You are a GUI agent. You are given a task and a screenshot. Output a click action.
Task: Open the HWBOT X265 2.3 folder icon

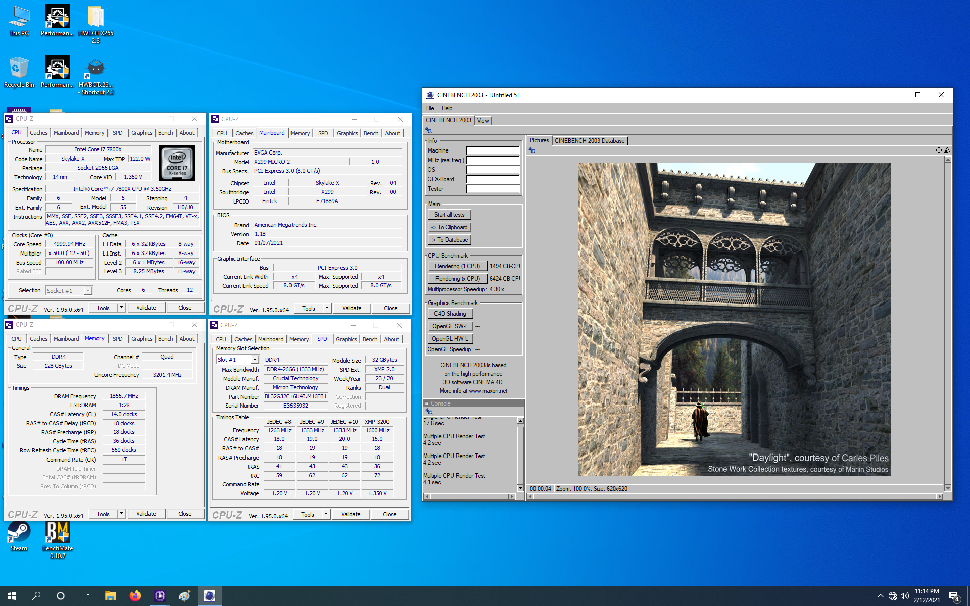(95, 24)
